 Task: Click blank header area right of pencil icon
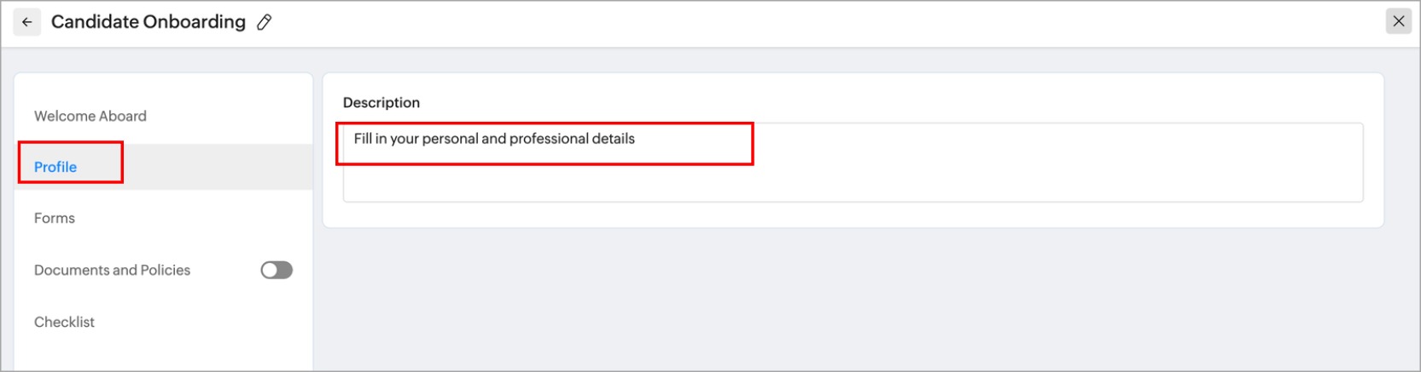point(768,23)
